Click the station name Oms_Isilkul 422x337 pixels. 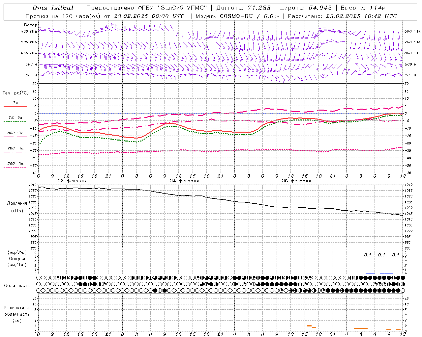53,8
